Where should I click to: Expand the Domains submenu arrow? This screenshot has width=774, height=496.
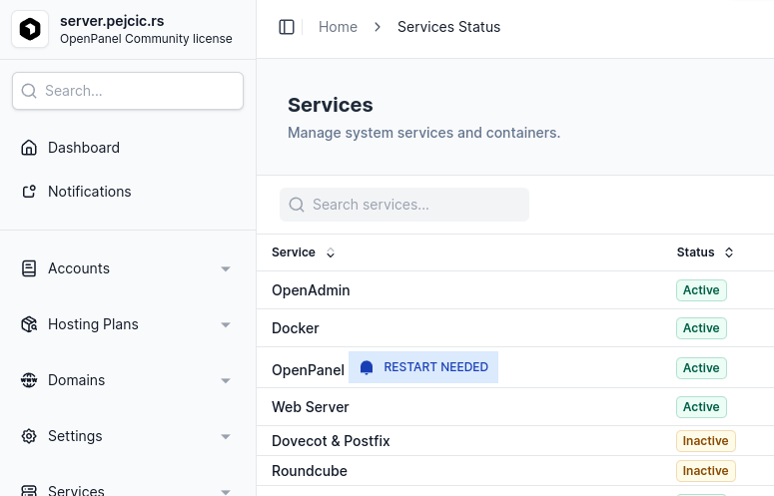[x=226, y=380]
